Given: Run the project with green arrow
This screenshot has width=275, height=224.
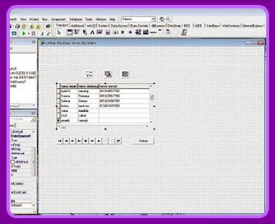Looking at the screenshot, I should click(x=24, y=33).
